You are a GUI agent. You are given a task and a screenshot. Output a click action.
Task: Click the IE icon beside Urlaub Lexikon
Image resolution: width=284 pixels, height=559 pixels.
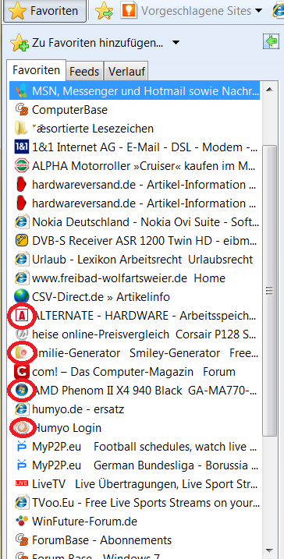click(22, 259)
